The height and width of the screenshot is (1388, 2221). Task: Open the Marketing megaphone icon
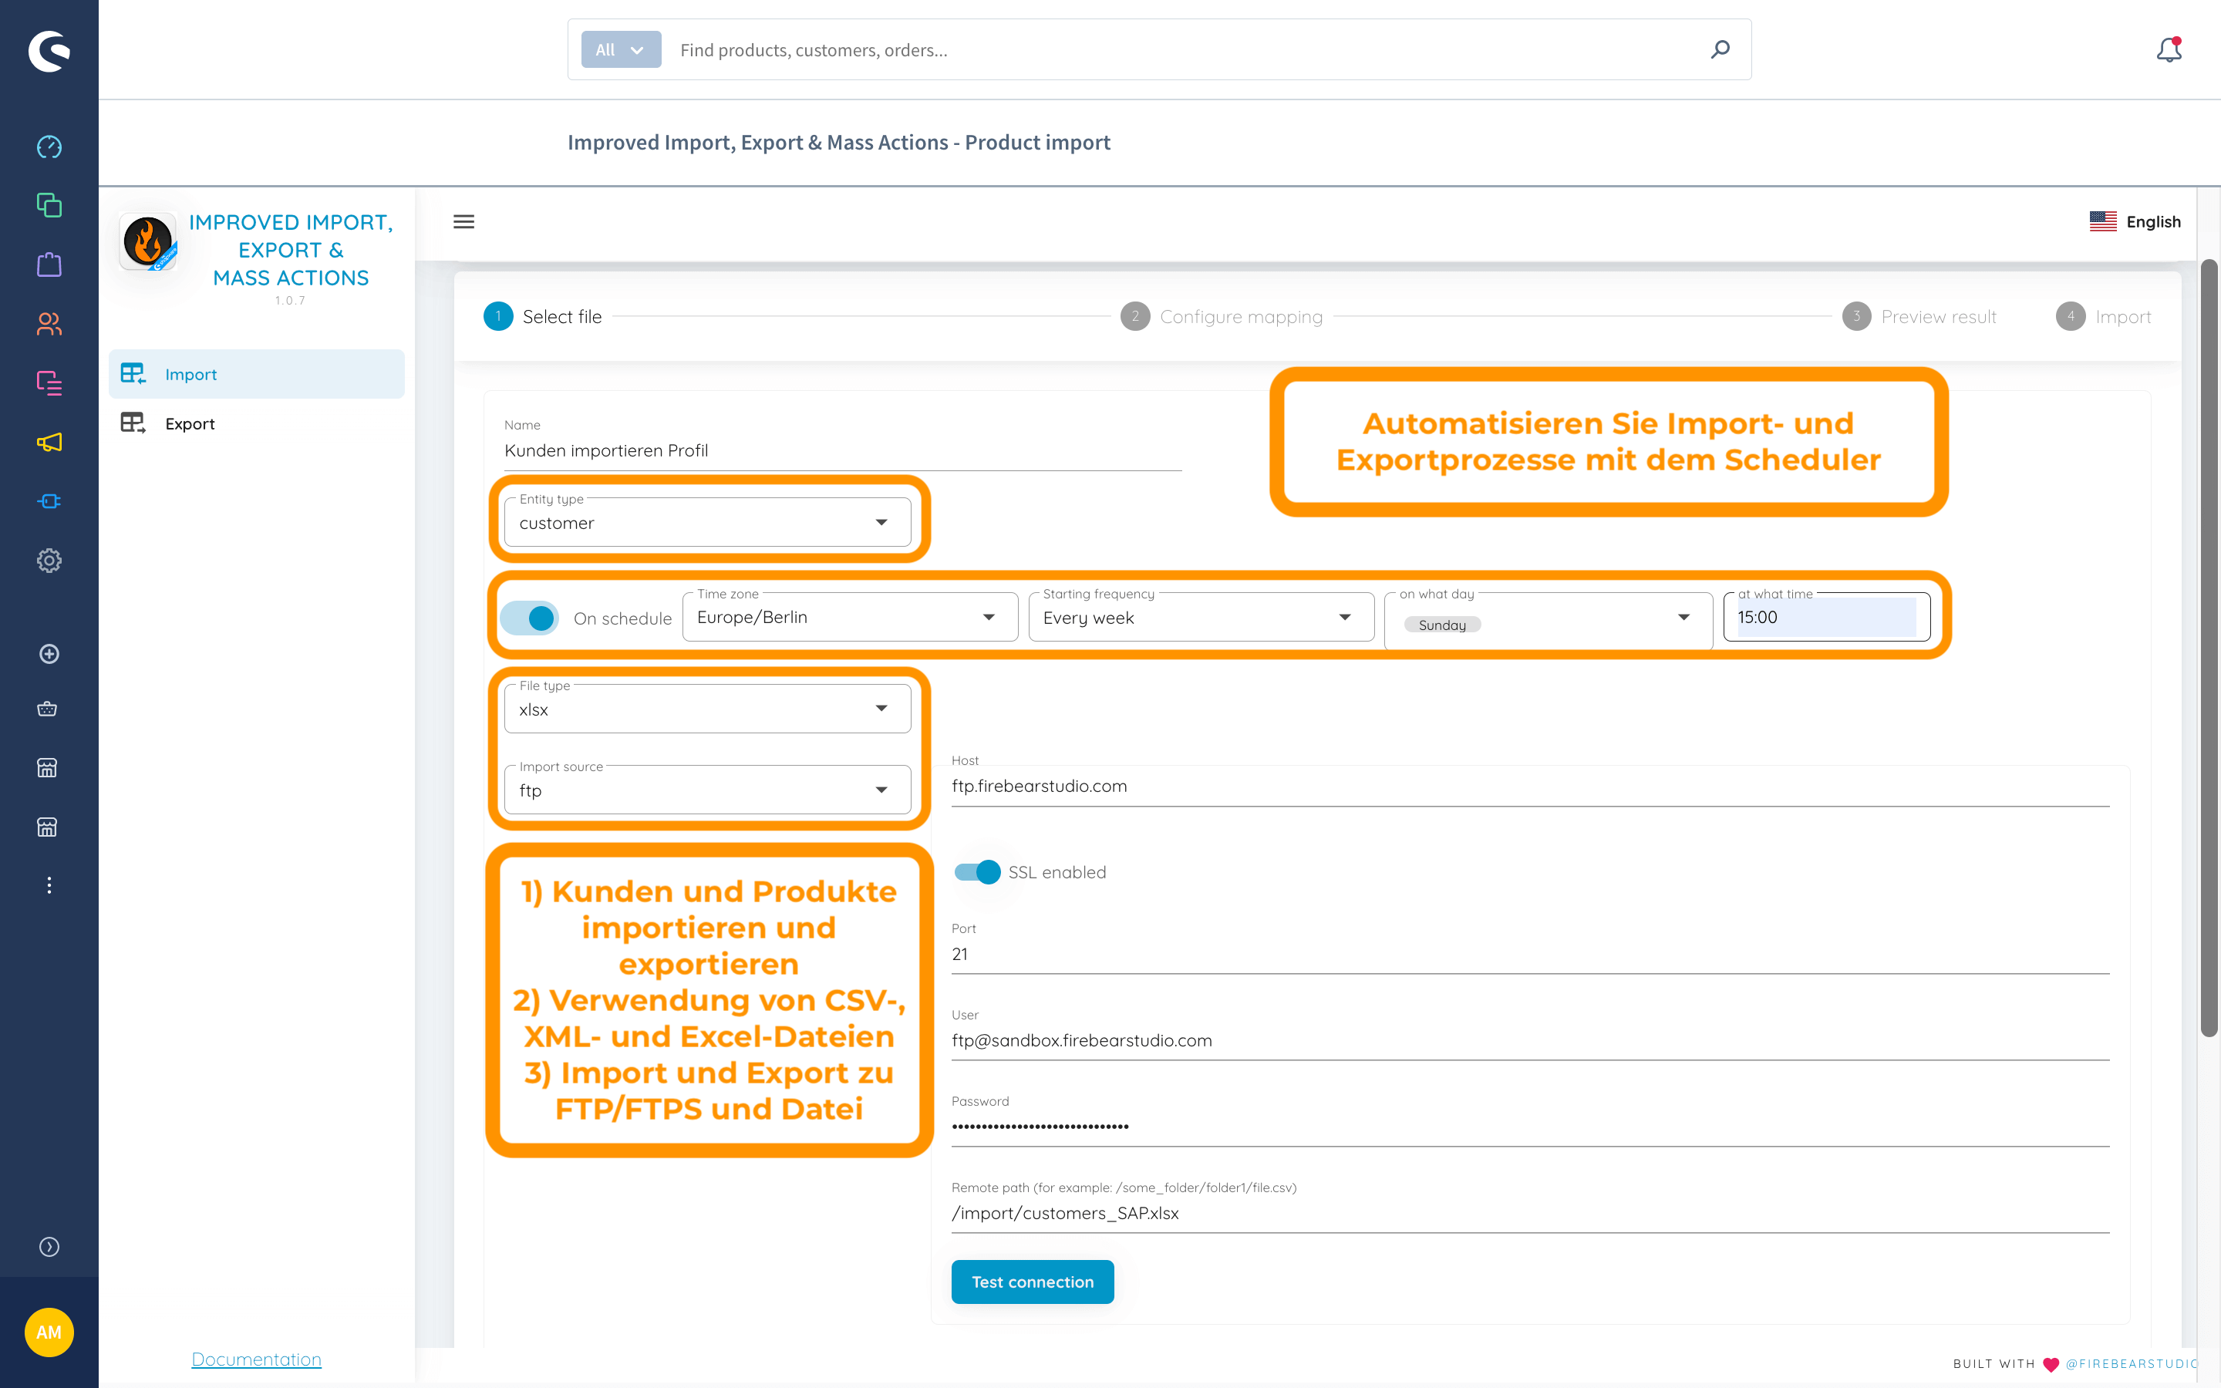[49, 443]
